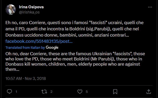
Task: Open the 10:57 AM timestamp
Action: (x=14, y=79)
